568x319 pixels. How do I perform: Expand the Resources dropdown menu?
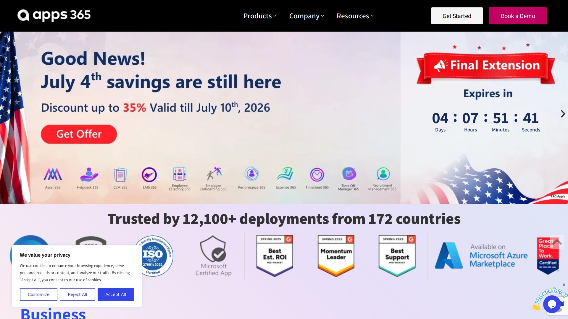(355, 16)
